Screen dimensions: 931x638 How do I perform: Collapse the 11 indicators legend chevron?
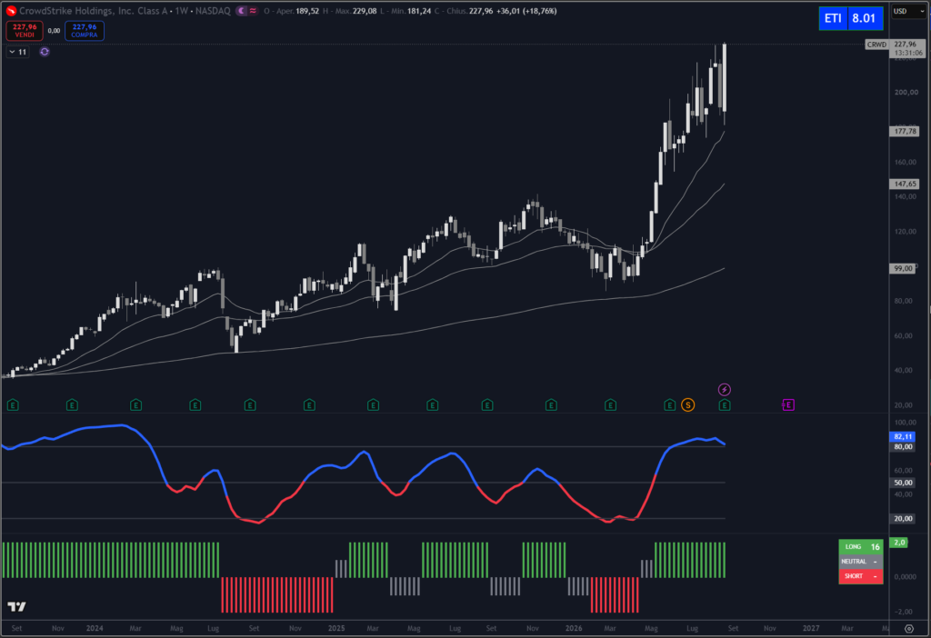[12, 52]
